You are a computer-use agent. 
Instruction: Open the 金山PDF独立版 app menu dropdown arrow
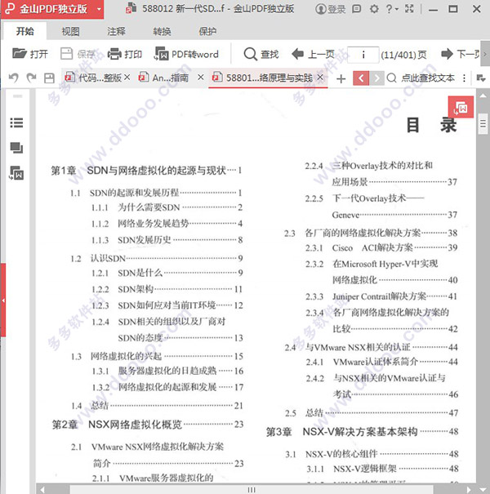click(99, 9)
